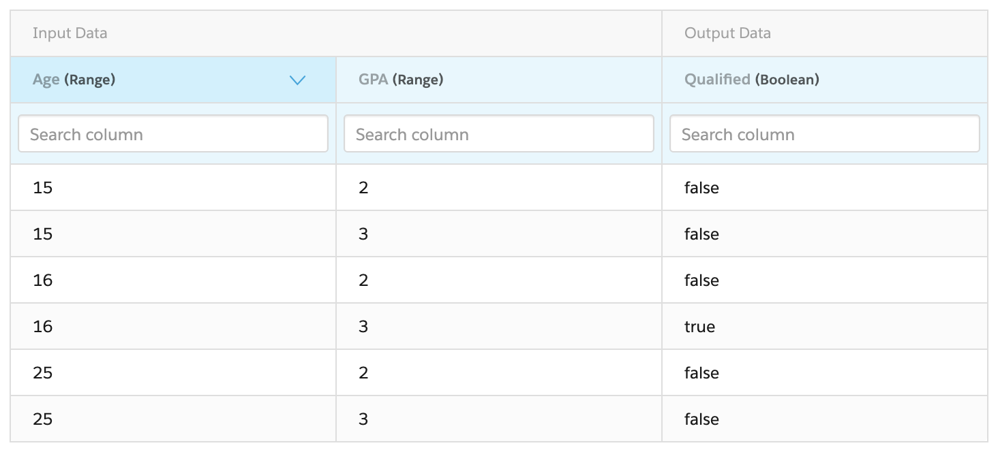Screen dimensions: 998x452
Task: Click GPA value 2 in the Age 15 row
Action: [x=363, y=187]
